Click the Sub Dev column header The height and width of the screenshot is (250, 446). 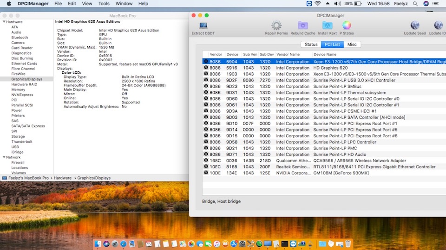tap(267, 54)
